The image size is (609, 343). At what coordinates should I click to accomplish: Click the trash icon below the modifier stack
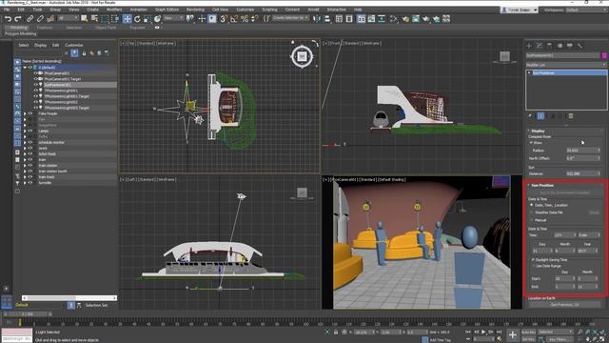(x=571, y=116)
